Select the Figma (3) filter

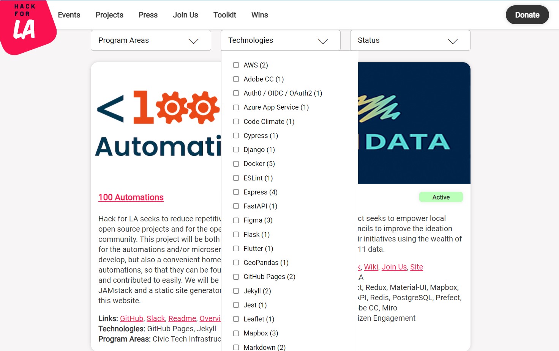[x=236, y=220]
